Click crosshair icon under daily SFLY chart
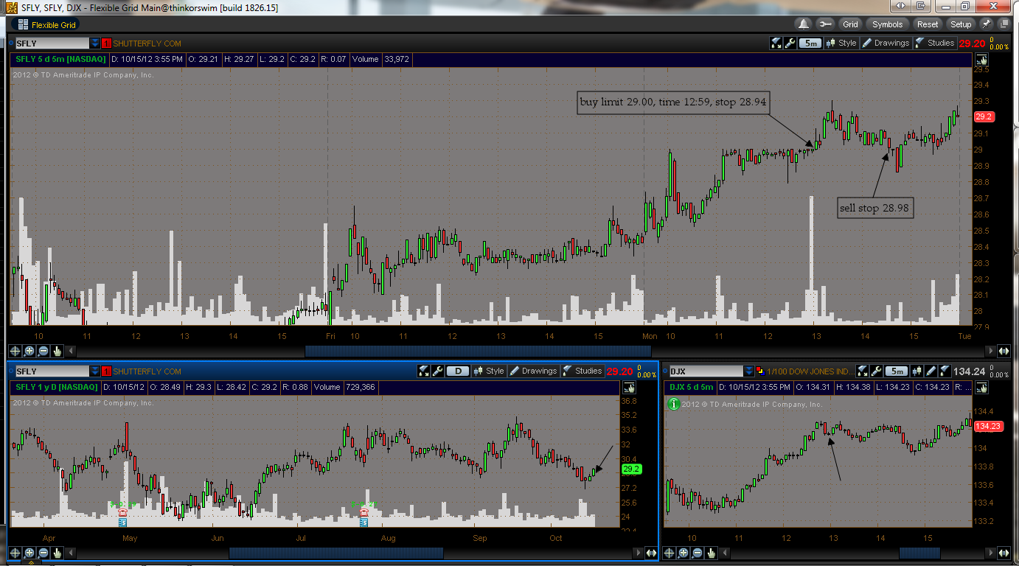This screenshot has width=1019, height=566. click(15, 553)
